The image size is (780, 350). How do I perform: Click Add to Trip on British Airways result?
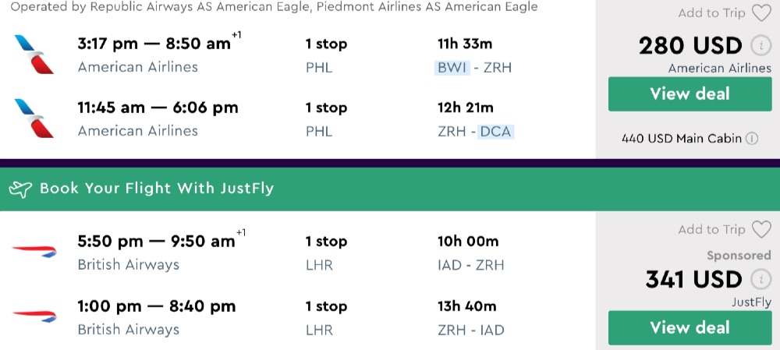tap(711, 229)
